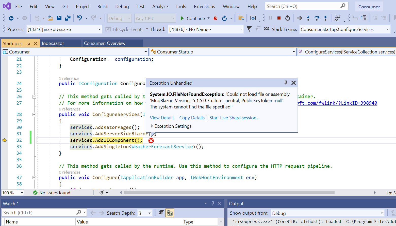Open the Process dropdown for iisexpress.exe
Viewport: 396px width, 226px height.
point(99,29)
